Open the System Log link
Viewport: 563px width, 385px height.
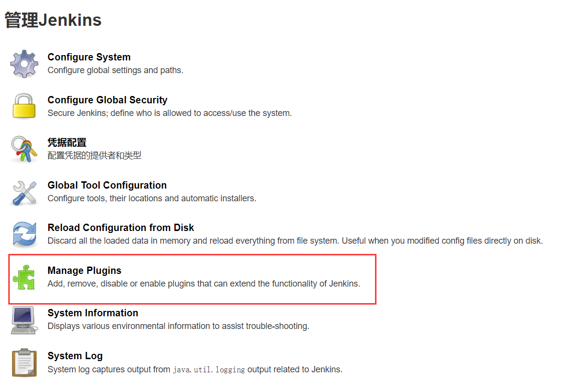tap(75, 356)
